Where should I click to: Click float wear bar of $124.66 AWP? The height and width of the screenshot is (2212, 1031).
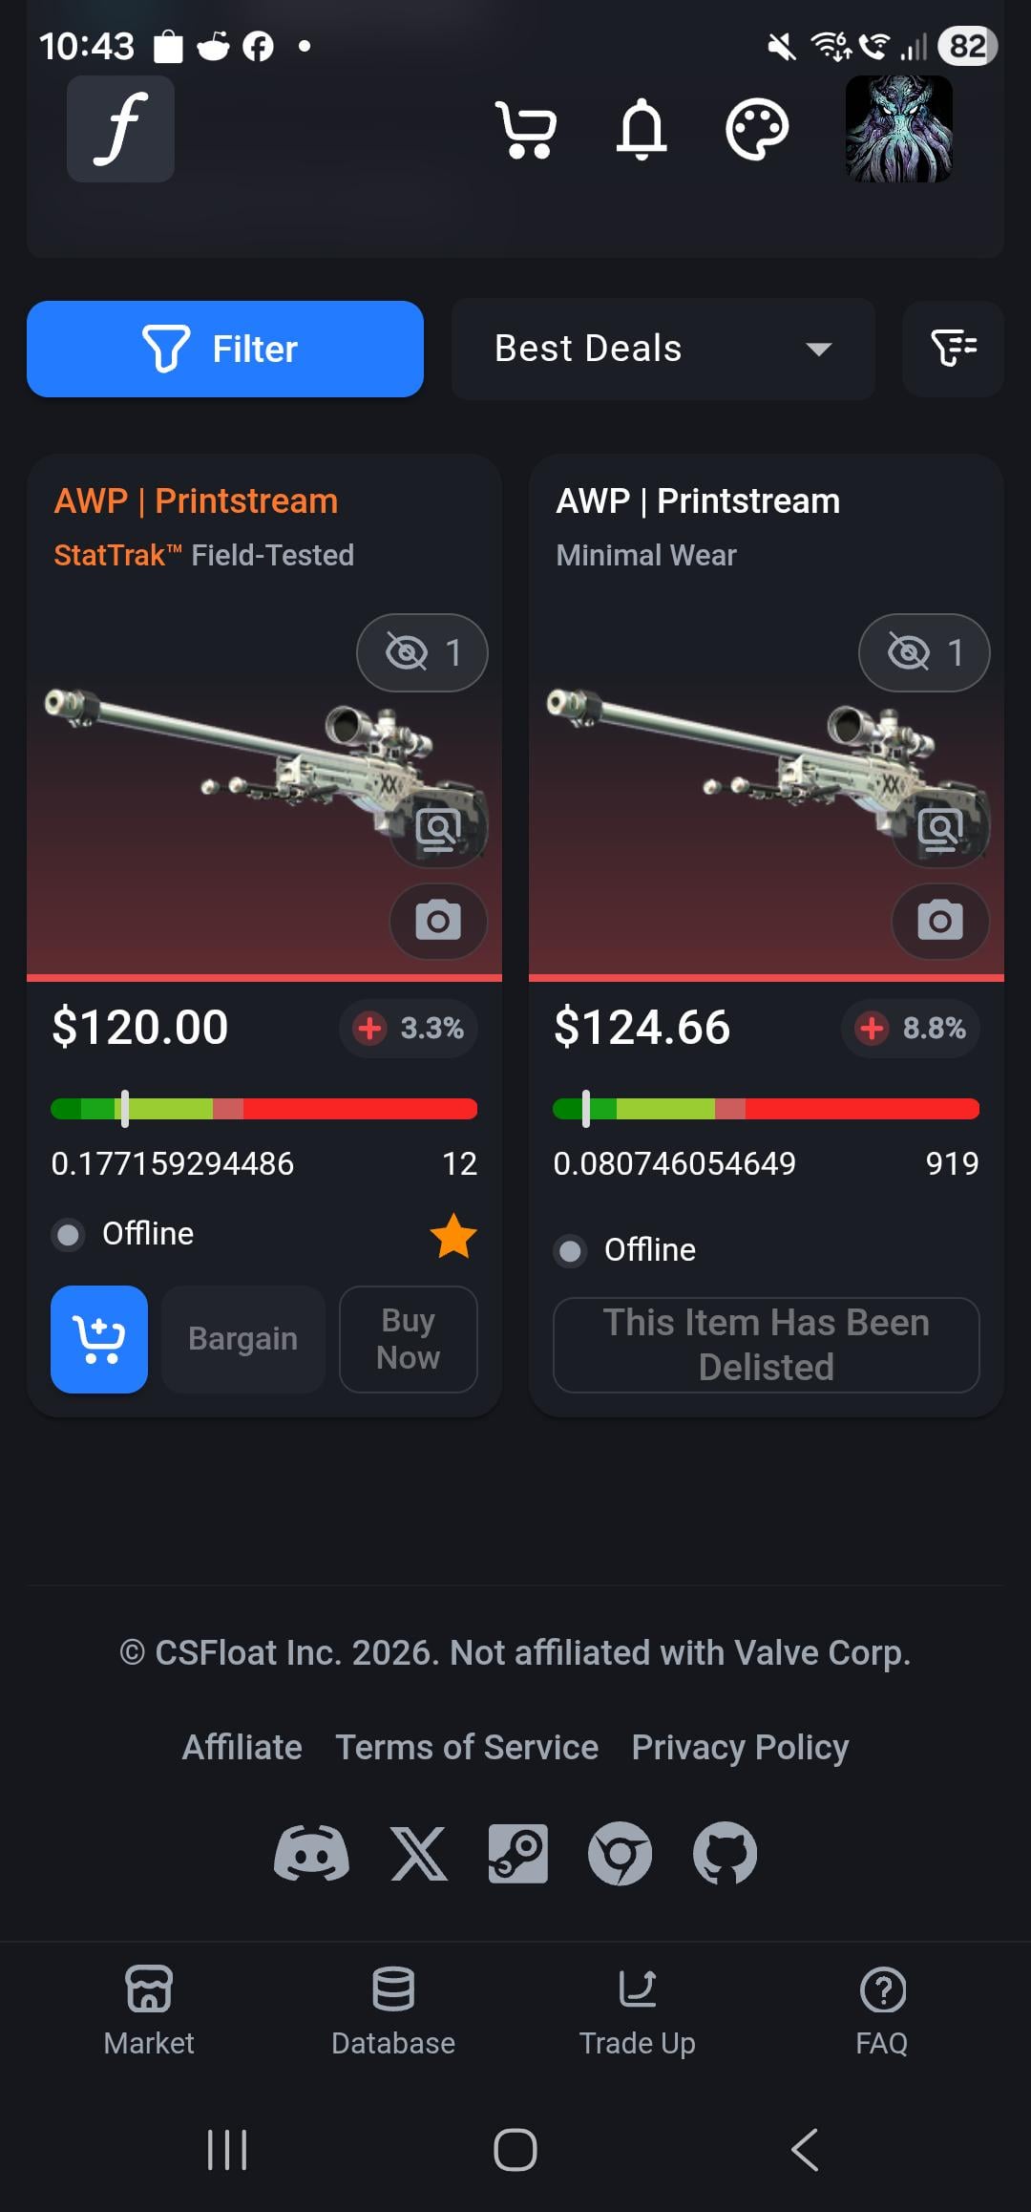(767, 1109)
